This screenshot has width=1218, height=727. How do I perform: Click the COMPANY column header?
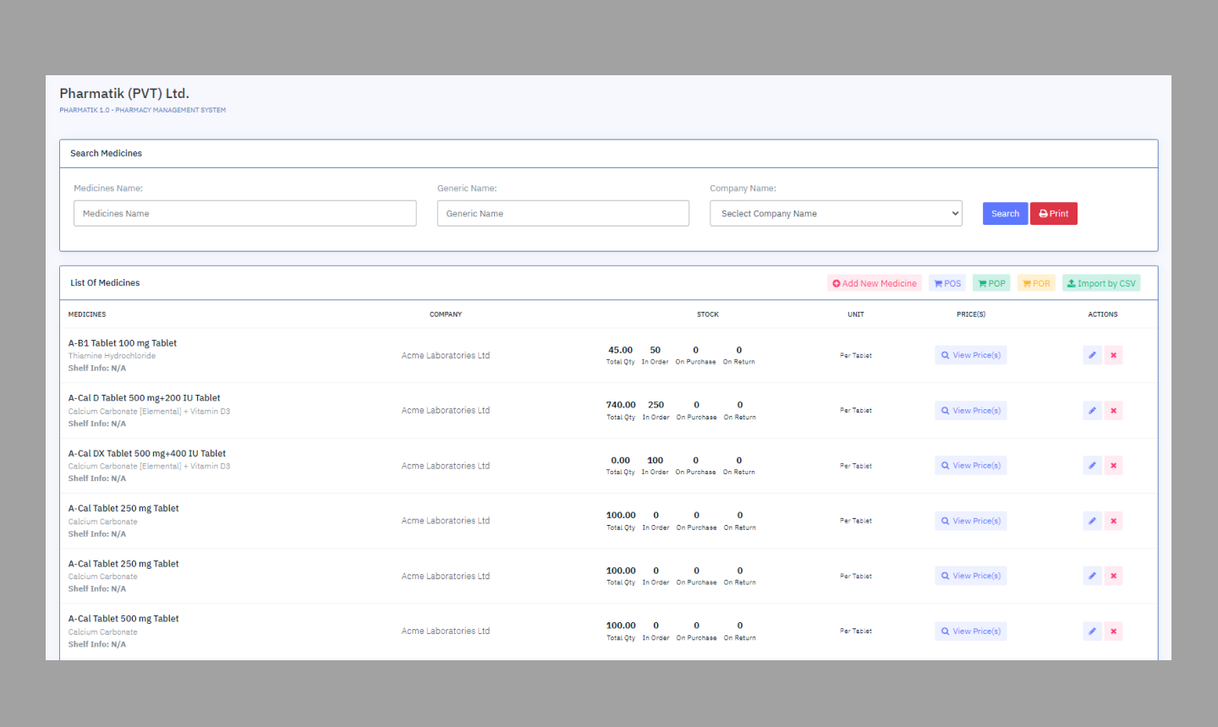tap(446, 314)
